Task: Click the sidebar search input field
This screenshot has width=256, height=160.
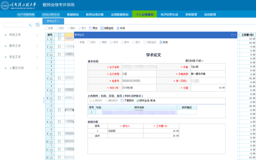Action: (16, 25)
